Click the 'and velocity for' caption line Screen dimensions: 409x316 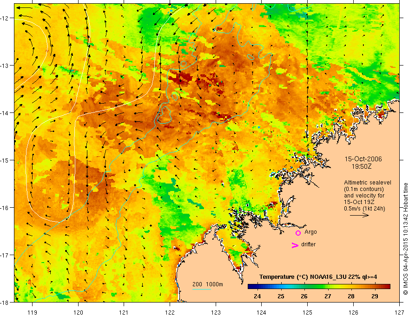pos(364,196)
